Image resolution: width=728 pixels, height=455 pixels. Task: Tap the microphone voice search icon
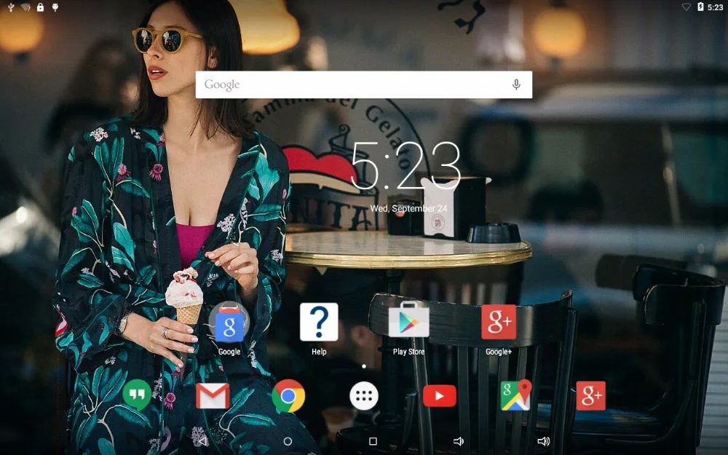tap(516, 84)
